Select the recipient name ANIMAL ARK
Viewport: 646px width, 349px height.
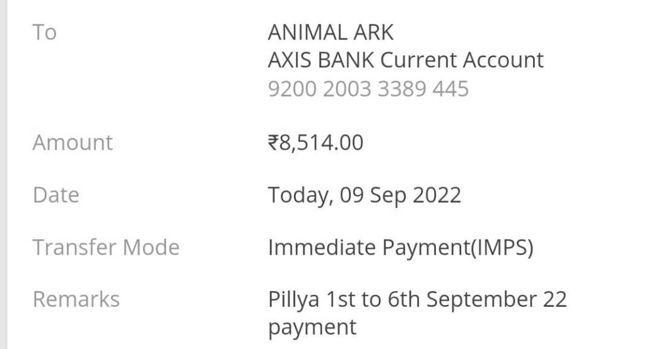pyautogui.click(x=331, y=32)
